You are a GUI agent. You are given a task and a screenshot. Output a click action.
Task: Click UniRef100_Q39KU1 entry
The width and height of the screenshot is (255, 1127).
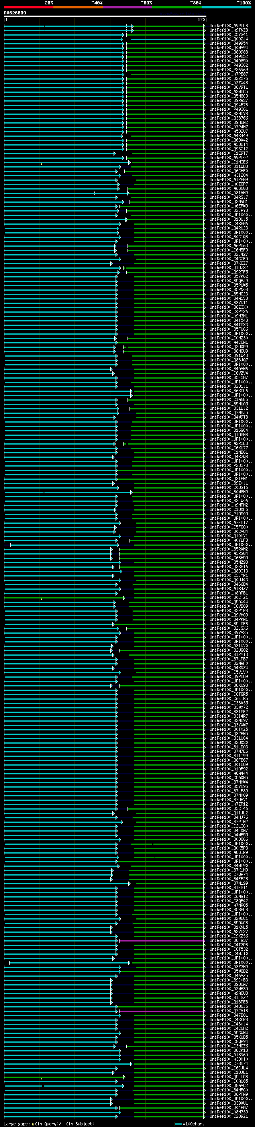click(229, 1103)
